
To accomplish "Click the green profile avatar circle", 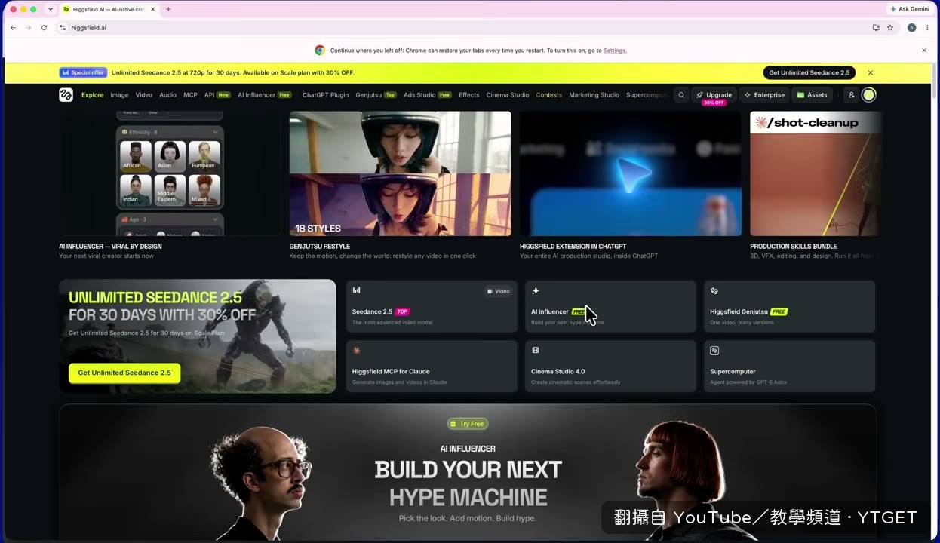I will [x=869, y=95].
